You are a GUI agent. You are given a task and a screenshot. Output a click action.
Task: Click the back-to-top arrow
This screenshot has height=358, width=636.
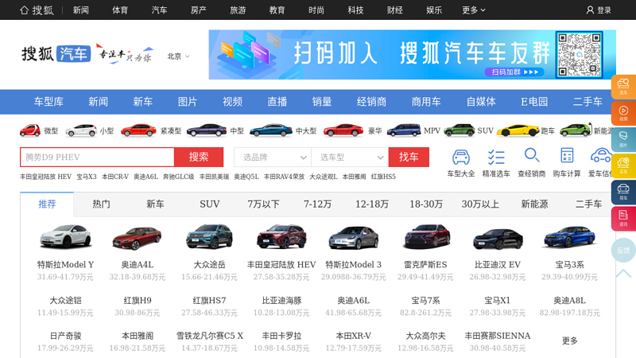[x=623, y=274]
